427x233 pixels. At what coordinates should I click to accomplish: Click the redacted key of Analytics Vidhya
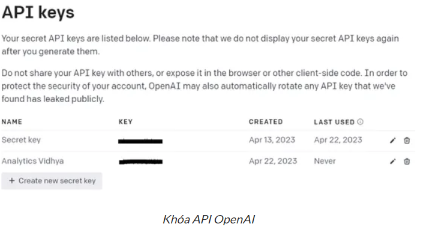[141, 162]
